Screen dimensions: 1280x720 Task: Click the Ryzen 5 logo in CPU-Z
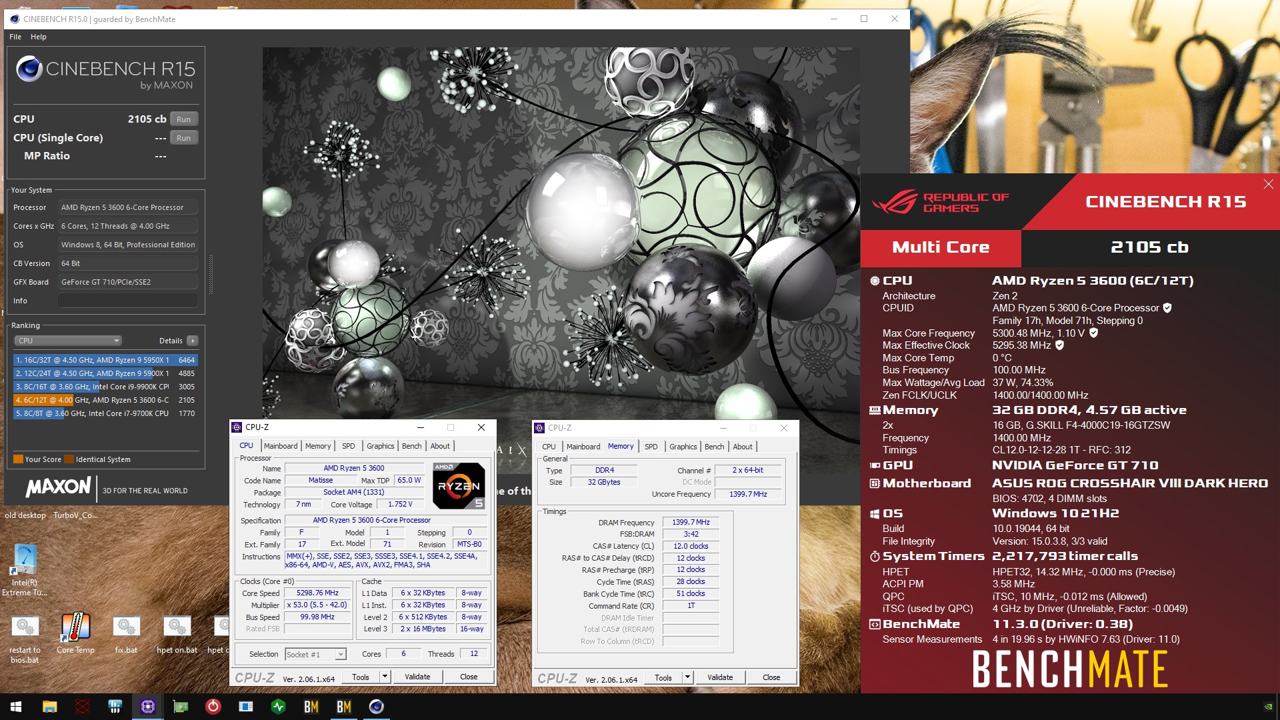pyautogui.click(x=459, y=485)
